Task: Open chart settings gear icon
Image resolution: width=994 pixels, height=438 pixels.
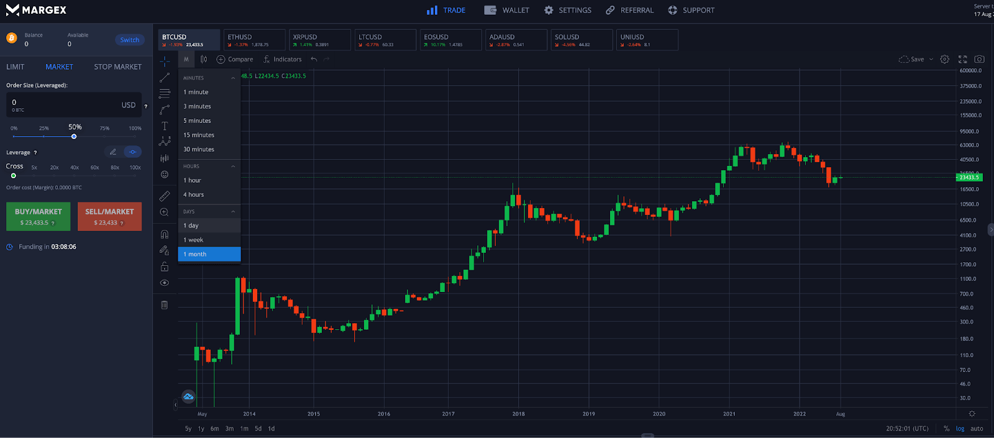Action: 944,59
